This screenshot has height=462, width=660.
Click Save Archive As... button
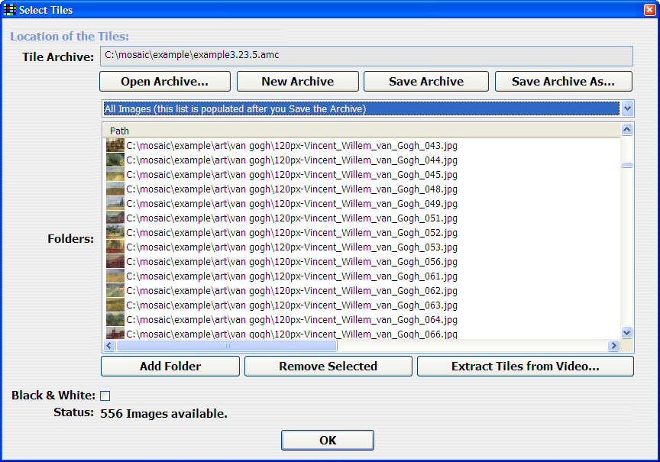[564, 82]
